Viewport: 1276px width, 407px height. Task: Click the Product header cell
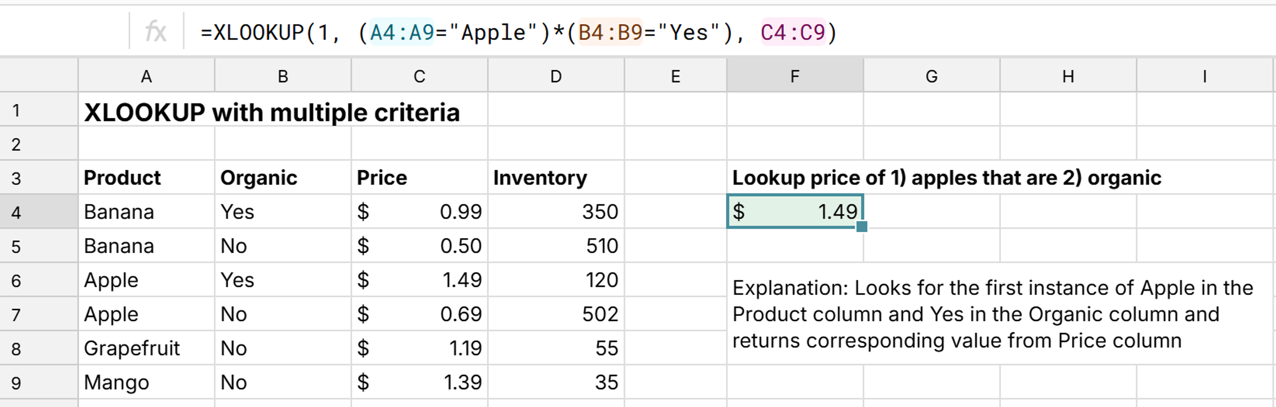[146, 177]
